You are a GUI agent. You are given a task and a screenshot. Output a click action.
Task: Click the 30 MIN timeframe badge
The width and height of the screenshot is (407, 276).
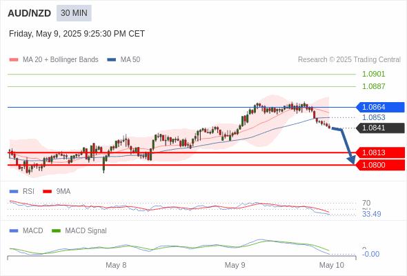click(74, 13)
